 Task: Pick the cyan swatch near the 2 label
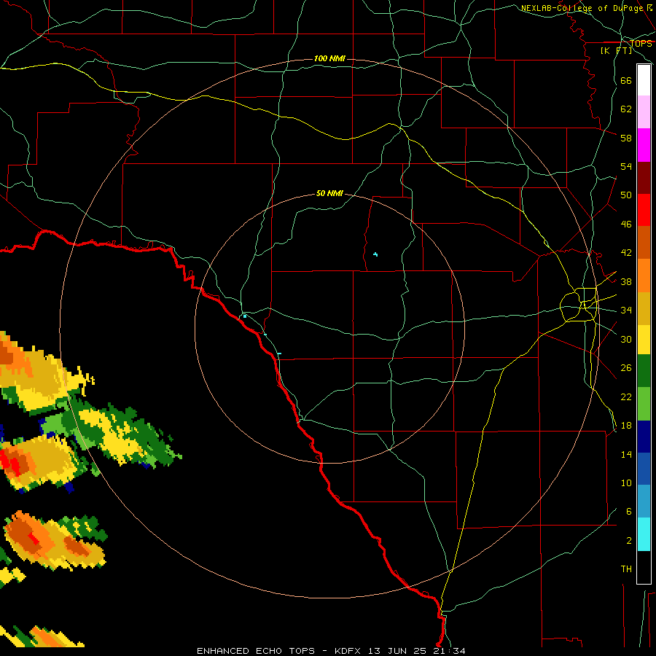point(644,535)
